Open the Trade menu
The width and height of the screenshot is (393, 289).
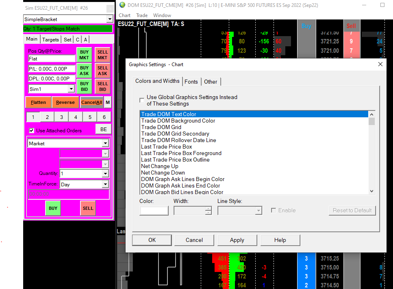142,15
